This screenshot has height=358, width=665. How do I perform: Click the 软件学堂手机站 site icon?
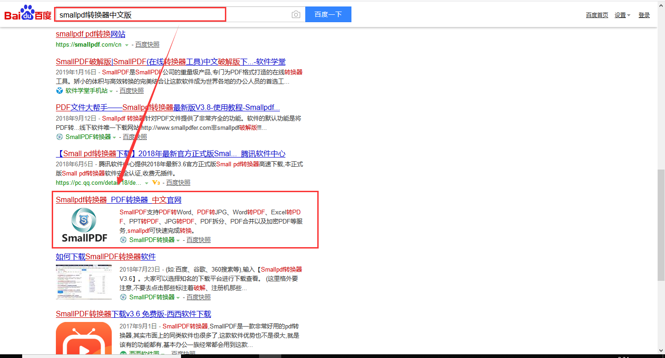[59, 91]
